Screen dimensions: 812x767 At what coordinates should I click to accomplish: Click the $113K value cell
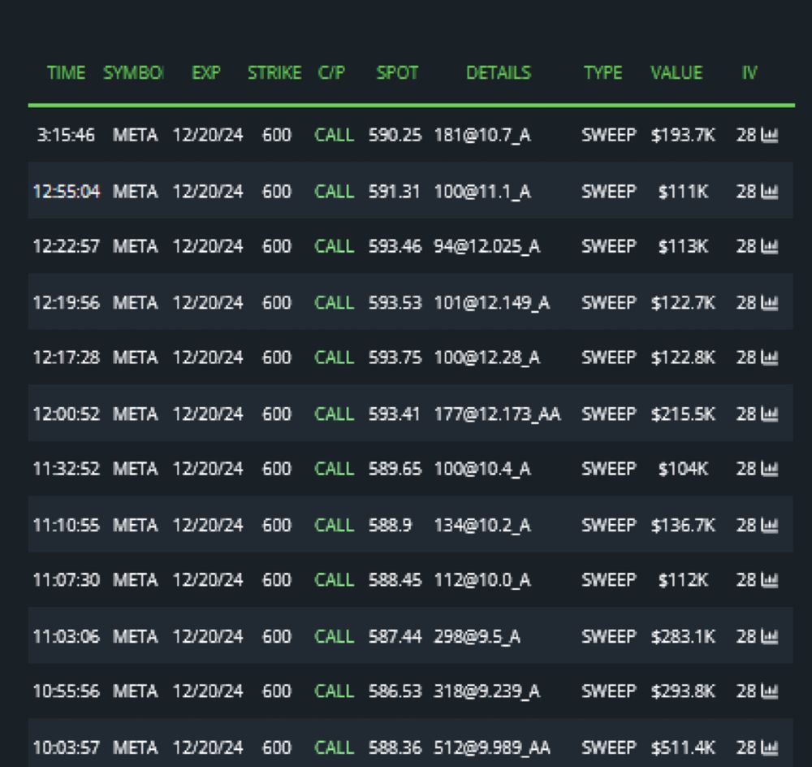pos(683,246)
